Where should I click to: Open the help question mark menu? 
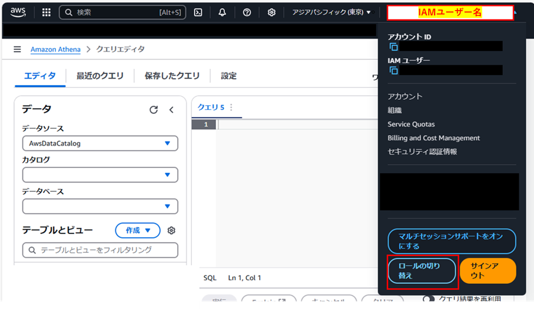247,12
